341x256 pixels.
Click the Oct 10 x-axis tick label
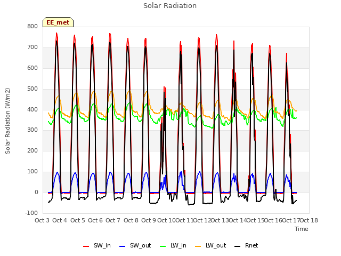(166, 220)
